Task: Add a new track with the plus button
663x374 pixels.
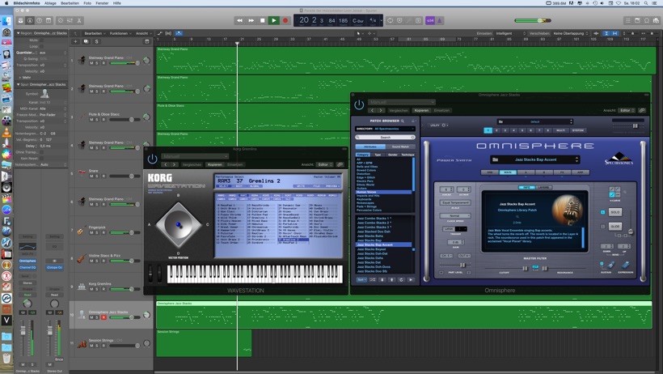Action: 76,41
